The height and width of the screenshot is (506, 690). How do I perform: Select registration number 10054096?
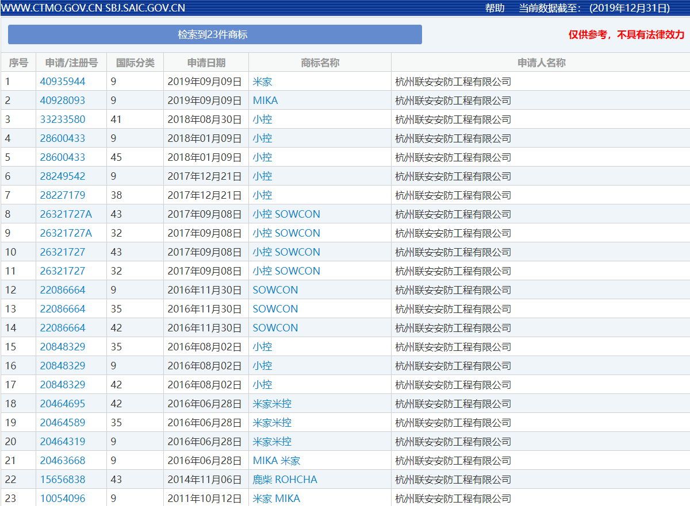point(63,499)
